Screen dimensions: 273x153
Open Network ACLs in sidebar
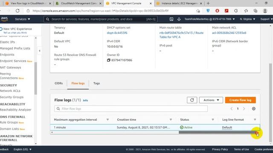[x=10, y=91]
